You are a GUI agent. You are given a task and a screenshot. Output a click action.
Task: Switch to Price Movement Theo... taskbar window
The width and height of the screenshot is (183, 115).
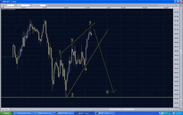(23, 113)
